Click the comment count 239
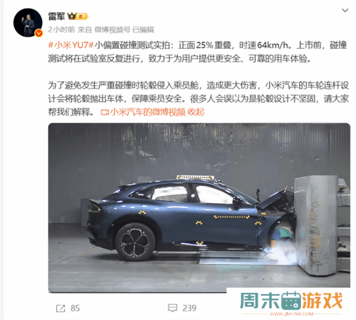 click(189, 308)
